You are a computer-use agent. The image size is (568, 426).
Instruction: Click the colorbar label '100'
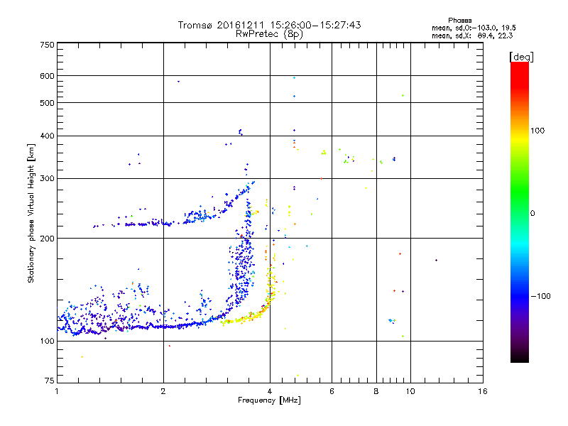point(537,131)
